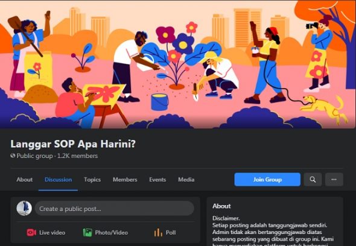The image size is (356, 246).
Task: Open the Media tab
Action: click(x=186, y=180)
